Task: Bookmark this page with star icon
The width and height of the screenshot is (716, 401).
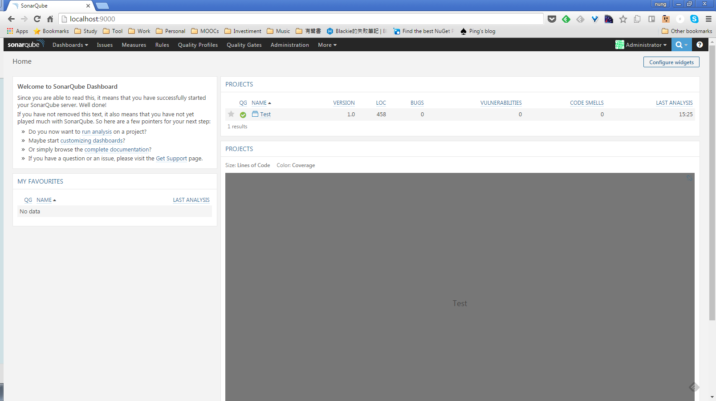Action: click(x=623, y=19)
